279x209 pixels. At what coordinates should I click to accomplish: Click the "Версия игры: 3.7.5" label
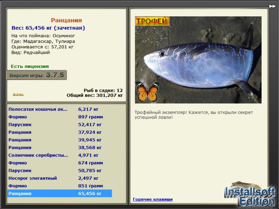(x=37, y=75)
